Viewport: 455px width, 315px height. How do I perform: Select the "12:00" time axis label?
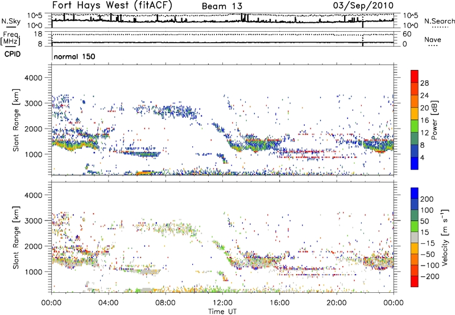coord(222,303)
